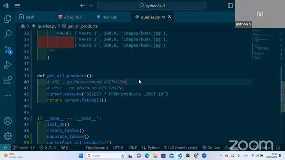Click the main* git branch in status bar
The image size is (285, 160).
pyautogui.click(x=21, y=148)
